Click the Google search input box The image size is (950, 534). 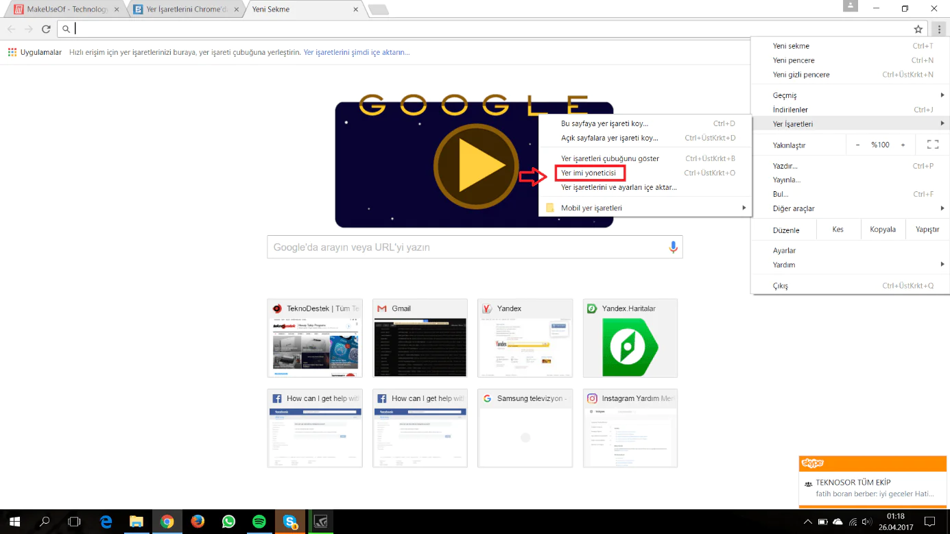coord(466,247)
